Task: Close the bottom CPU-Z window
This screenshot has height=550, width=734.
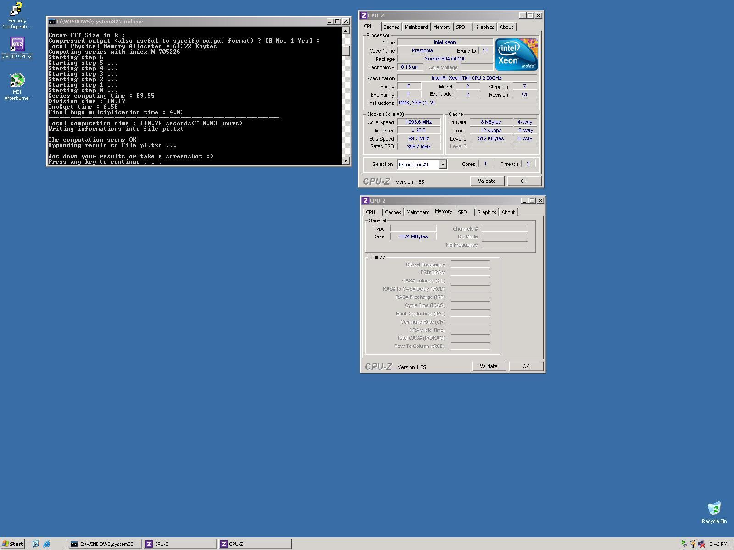Action: (x=540, y=201)
